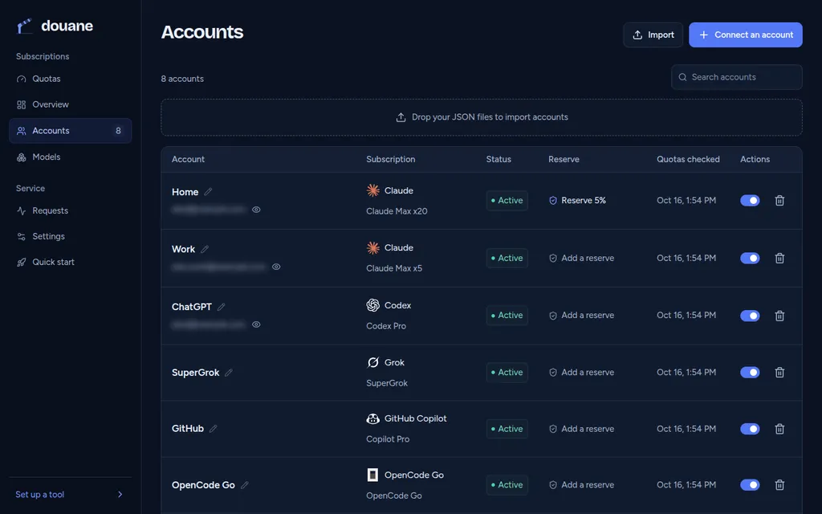Open the Reserve 5% setting for Home

[x=577, y=200]
